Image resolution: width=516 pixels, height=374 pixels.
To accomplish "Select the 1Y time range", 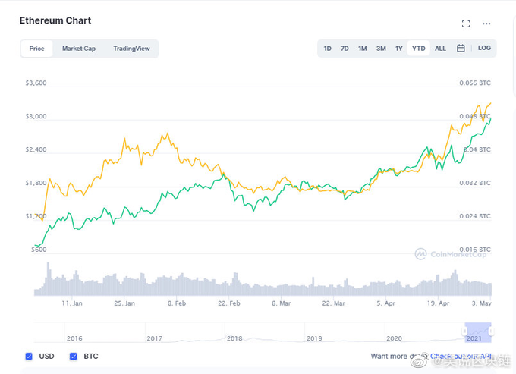I will pos(399,49).
